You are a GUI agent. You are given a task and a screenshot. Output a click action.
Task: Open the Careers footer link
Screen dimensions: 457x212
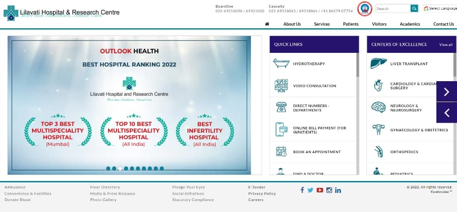click(256, 200)
